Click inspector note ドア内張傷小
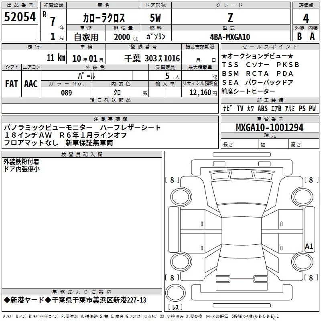Image resolution: width=321 pixels, height=321 pixels. (22, 169)
